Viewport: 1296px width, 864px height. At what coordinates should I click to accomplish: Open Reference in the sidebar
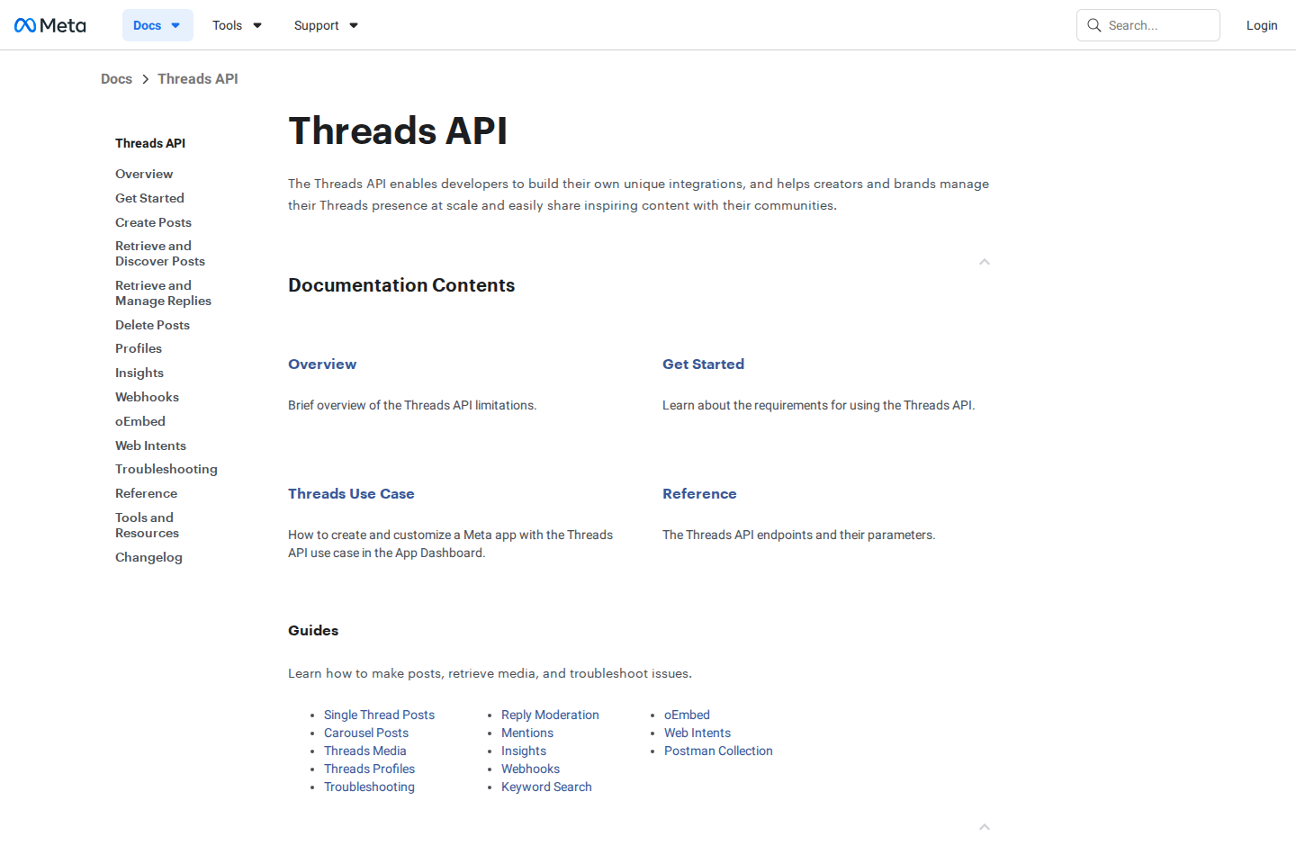pyautogui.click(x=146, y=493)
